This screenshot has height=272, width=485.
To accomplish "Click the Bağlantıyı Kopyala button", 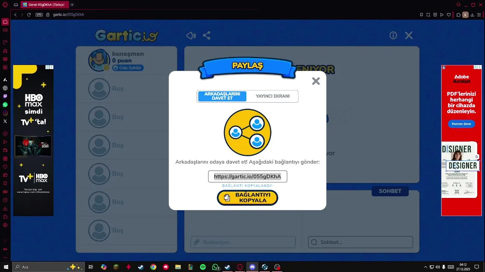I will [247, 198].
